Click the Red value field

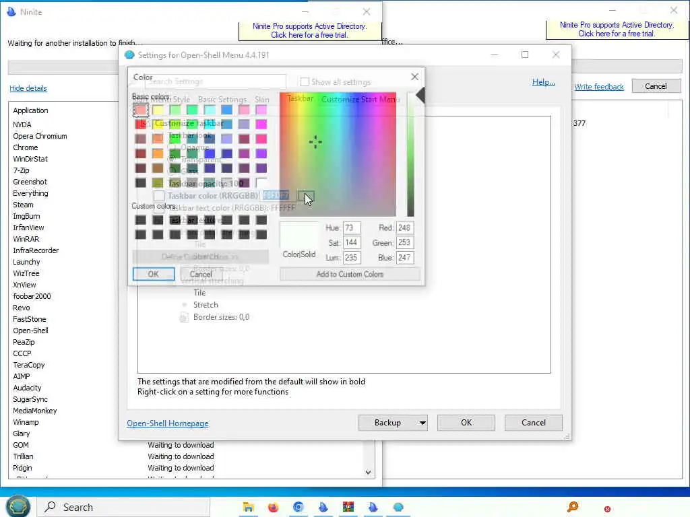point(404,228)
